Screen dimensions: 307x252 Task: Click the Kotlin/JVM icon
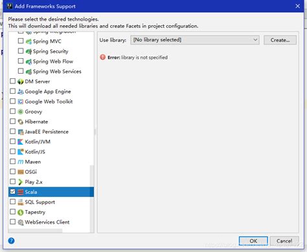(21, 142)
